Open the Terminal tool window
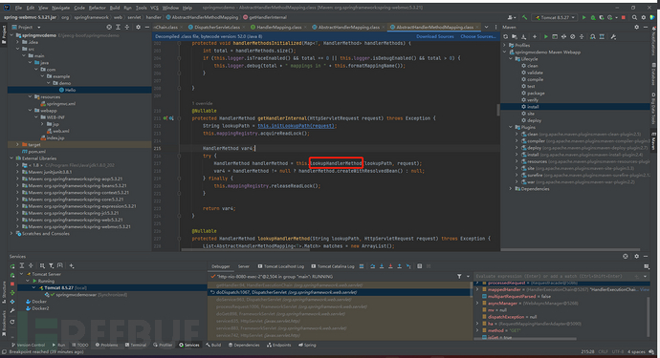 pyautogui.click(x=136, y=345)
